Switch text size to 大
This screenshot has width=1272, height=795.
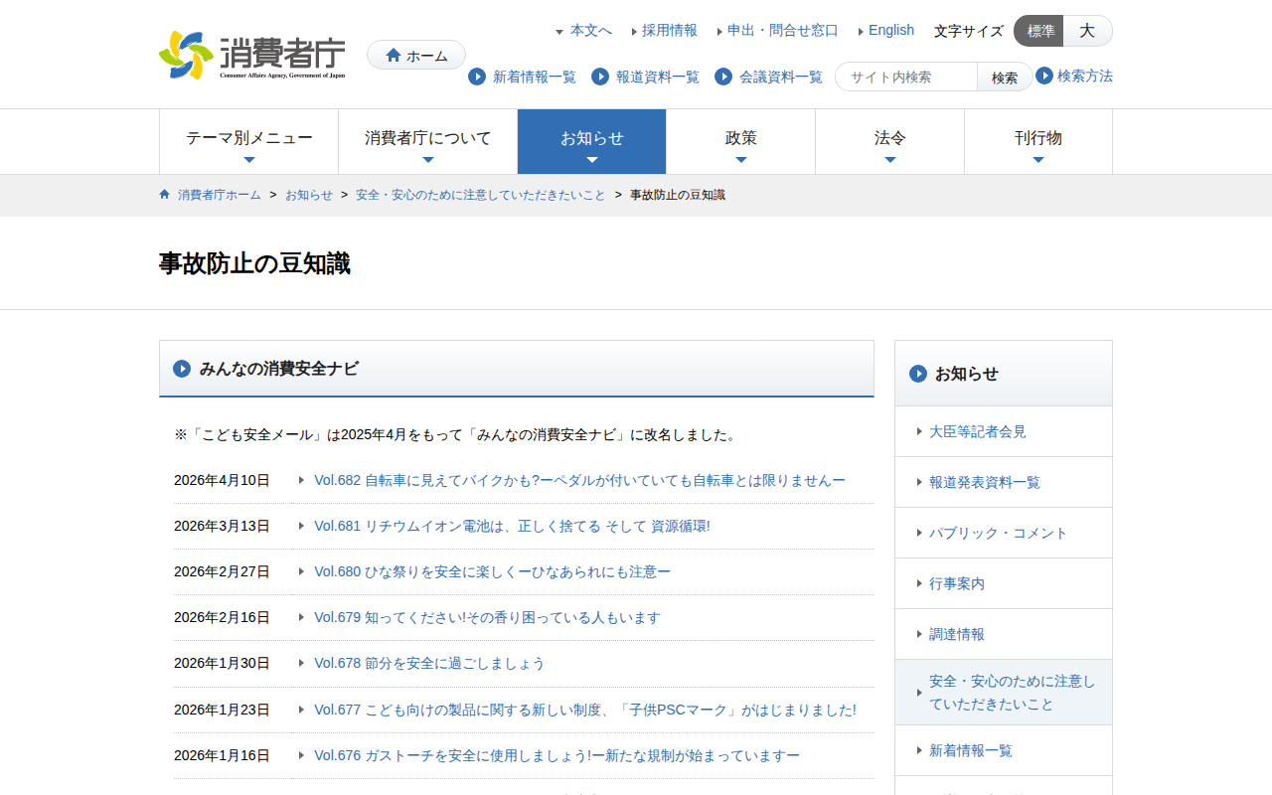(x=1088, y=31)
